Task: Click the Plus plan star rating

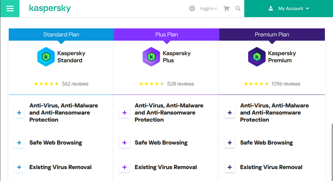Action: click(x=152, y=84)
